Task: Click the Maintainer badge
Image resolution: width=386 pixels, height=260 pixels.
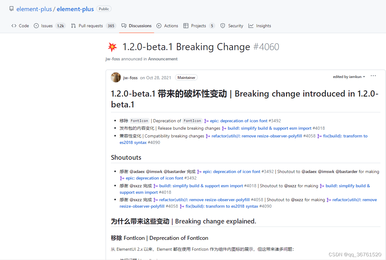Action: pyautogui.click(x=186, y=78)
